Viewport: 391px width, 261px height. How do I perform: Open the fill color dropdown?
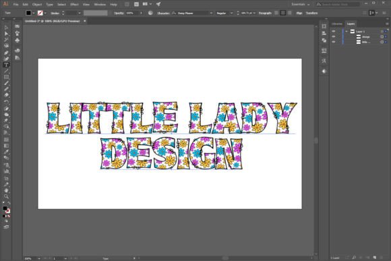[34, 13]
